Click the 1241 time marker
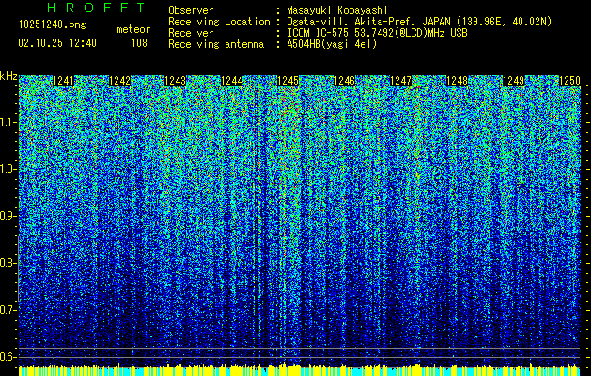The width and height of the screenshot is (591, 376). pyautogui.click(x=64, y=81)
